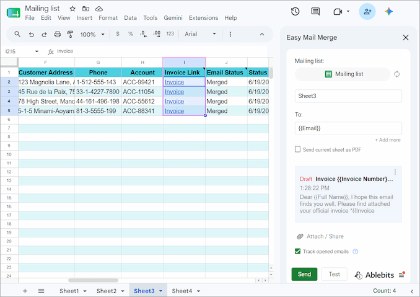Collapse the toolbar chevron

pos(262,34)
